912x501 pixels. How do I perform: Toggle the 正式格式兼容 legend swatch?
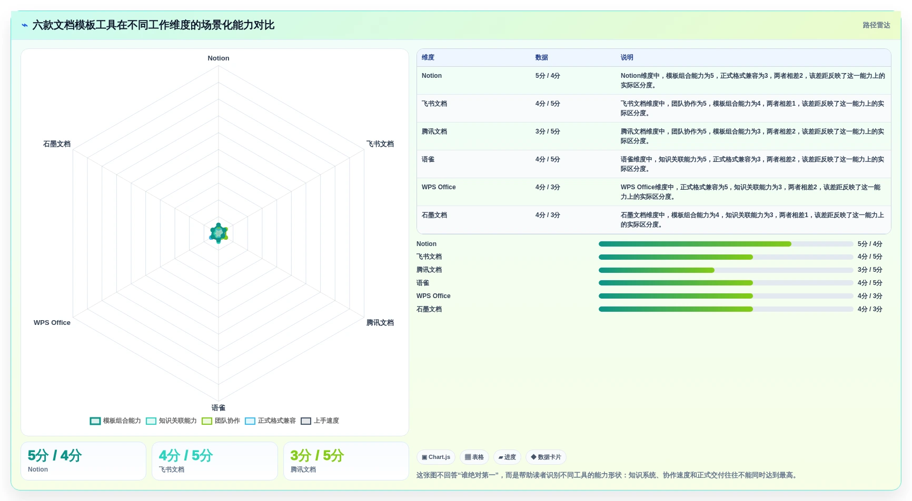(x=250, y=421)
